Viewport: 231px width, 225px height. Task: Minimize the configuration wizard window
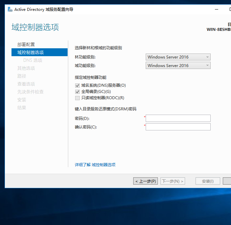click(217, 9)
